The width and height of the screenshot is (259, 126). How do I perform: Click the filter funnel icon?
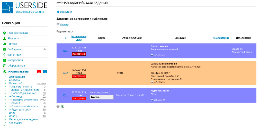(58, 24)
